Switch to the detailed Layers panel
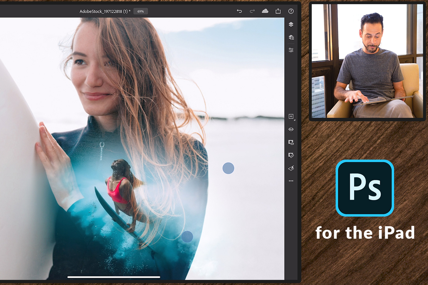428x285 pixels. pyautogui.click(x=291, y=37)
